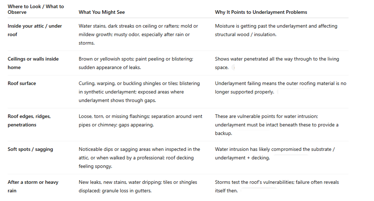Select the "Loose, torn, or missing flashings" text

[140, 121]
